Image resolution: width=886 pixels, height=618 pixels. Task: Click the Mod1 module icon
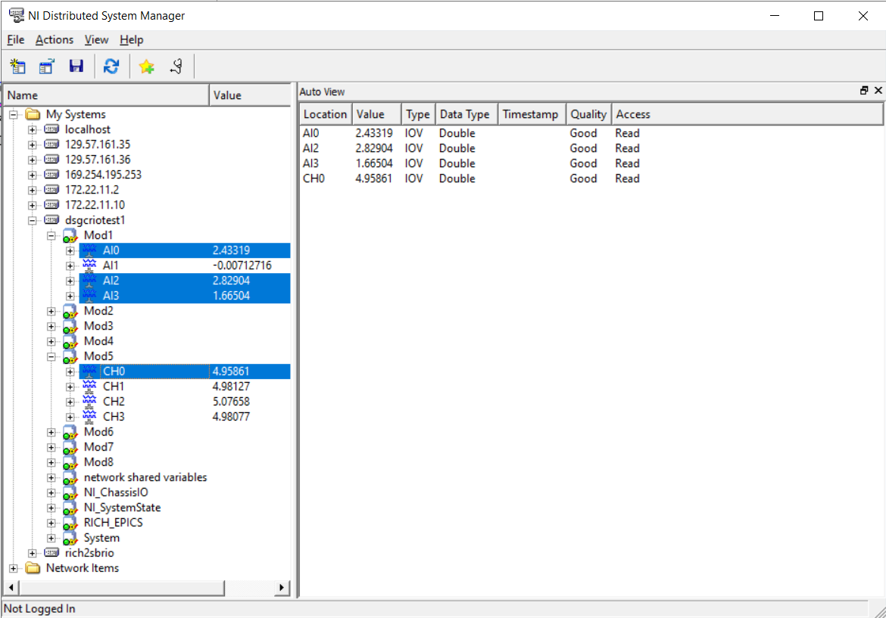point(70,235)
